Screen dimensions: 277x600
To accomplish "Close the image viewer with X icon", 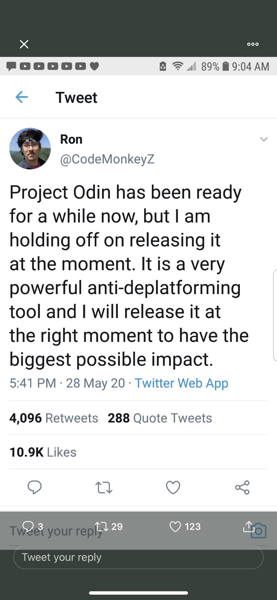I will (x=24, y=44).
